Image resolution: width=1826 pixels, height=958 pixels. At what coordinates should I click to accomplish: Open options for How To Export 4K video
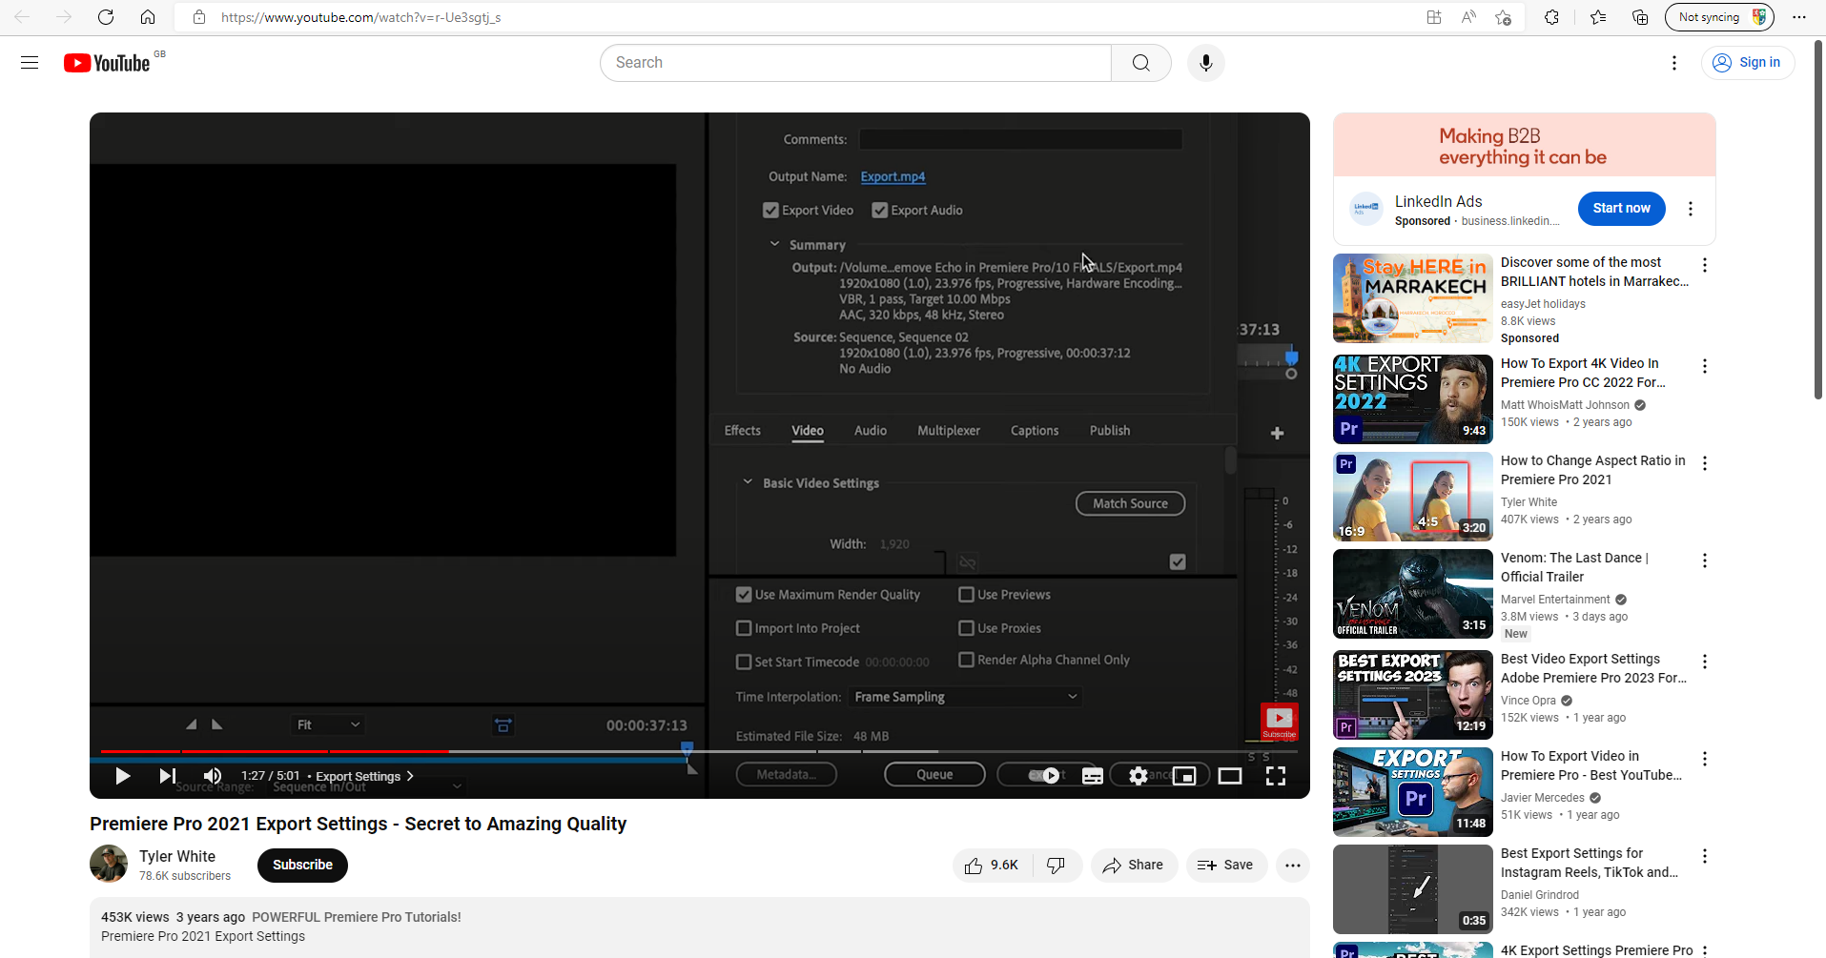1705,366
